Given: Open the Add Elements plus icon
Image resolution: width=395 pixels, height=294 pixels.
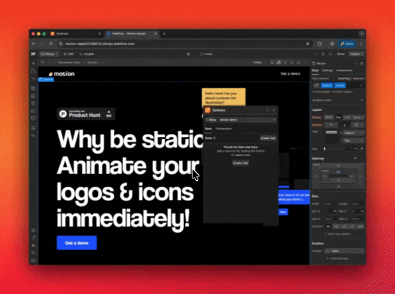Looking at the screenshot, I should click(33, 63).
